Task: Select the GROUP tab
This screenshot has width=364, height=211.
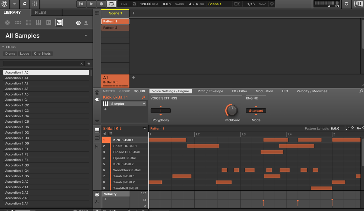Action: pos(124,91)
